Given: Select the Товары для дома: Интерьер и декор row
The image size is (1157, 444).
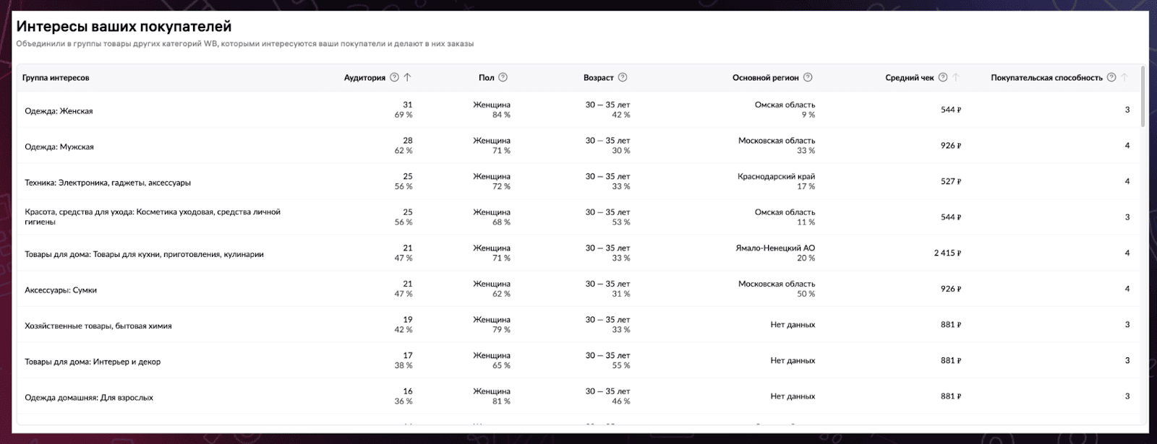Looking at the screenshot, I should click(x=577, y=360).
